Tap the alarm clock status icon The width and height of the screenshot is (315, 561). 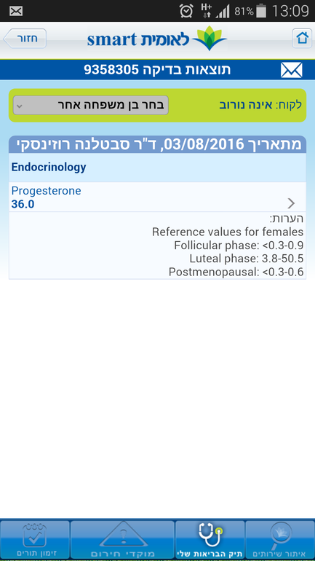[x=186, y=11]
